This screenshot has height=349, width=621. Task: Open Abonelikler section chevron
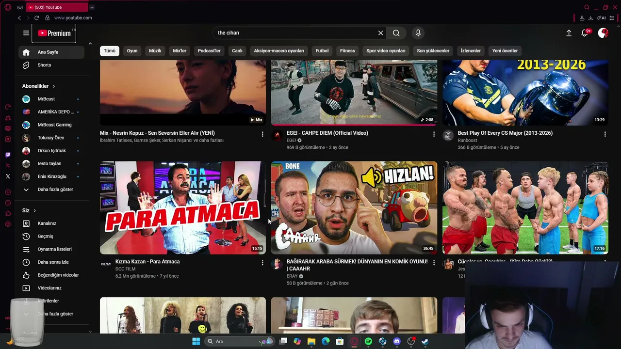click(53, 86)
